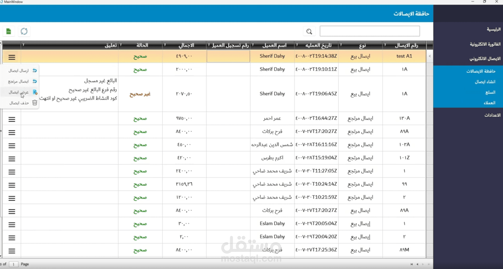Open the filter on نوع column
The height and width of the screenshot is (269, 503).
(x=341, y=45)
